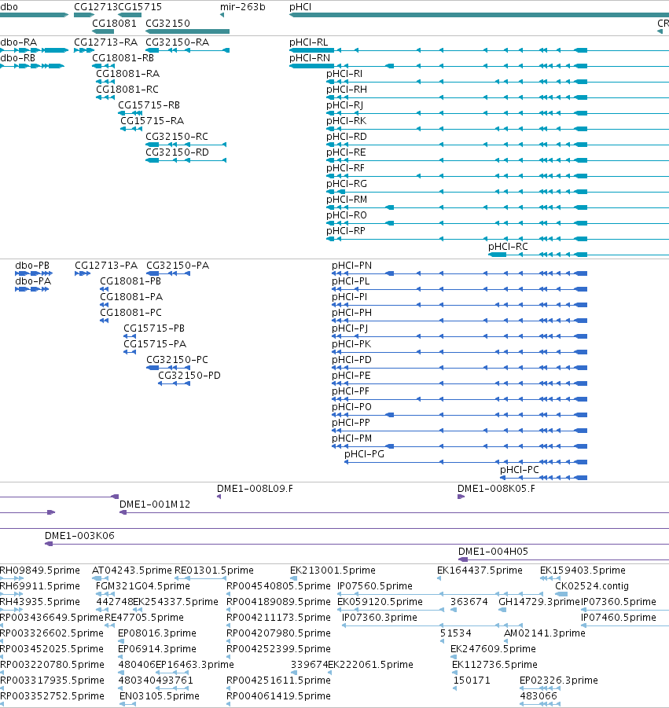Click the IP07560.5prime EST label

tap(375, 586)
